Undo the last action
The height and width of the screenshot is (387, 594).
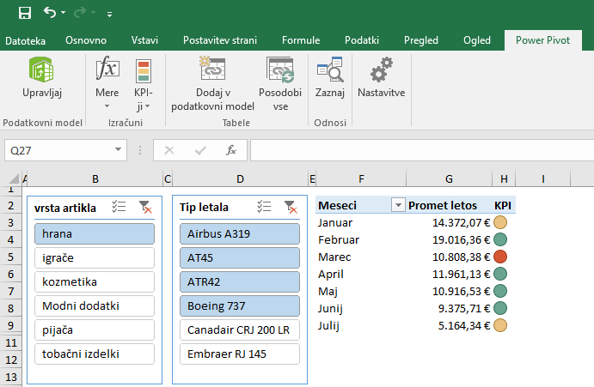[50, 13]
